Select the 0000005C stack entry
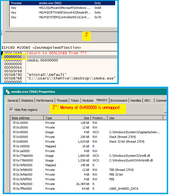 14,57
